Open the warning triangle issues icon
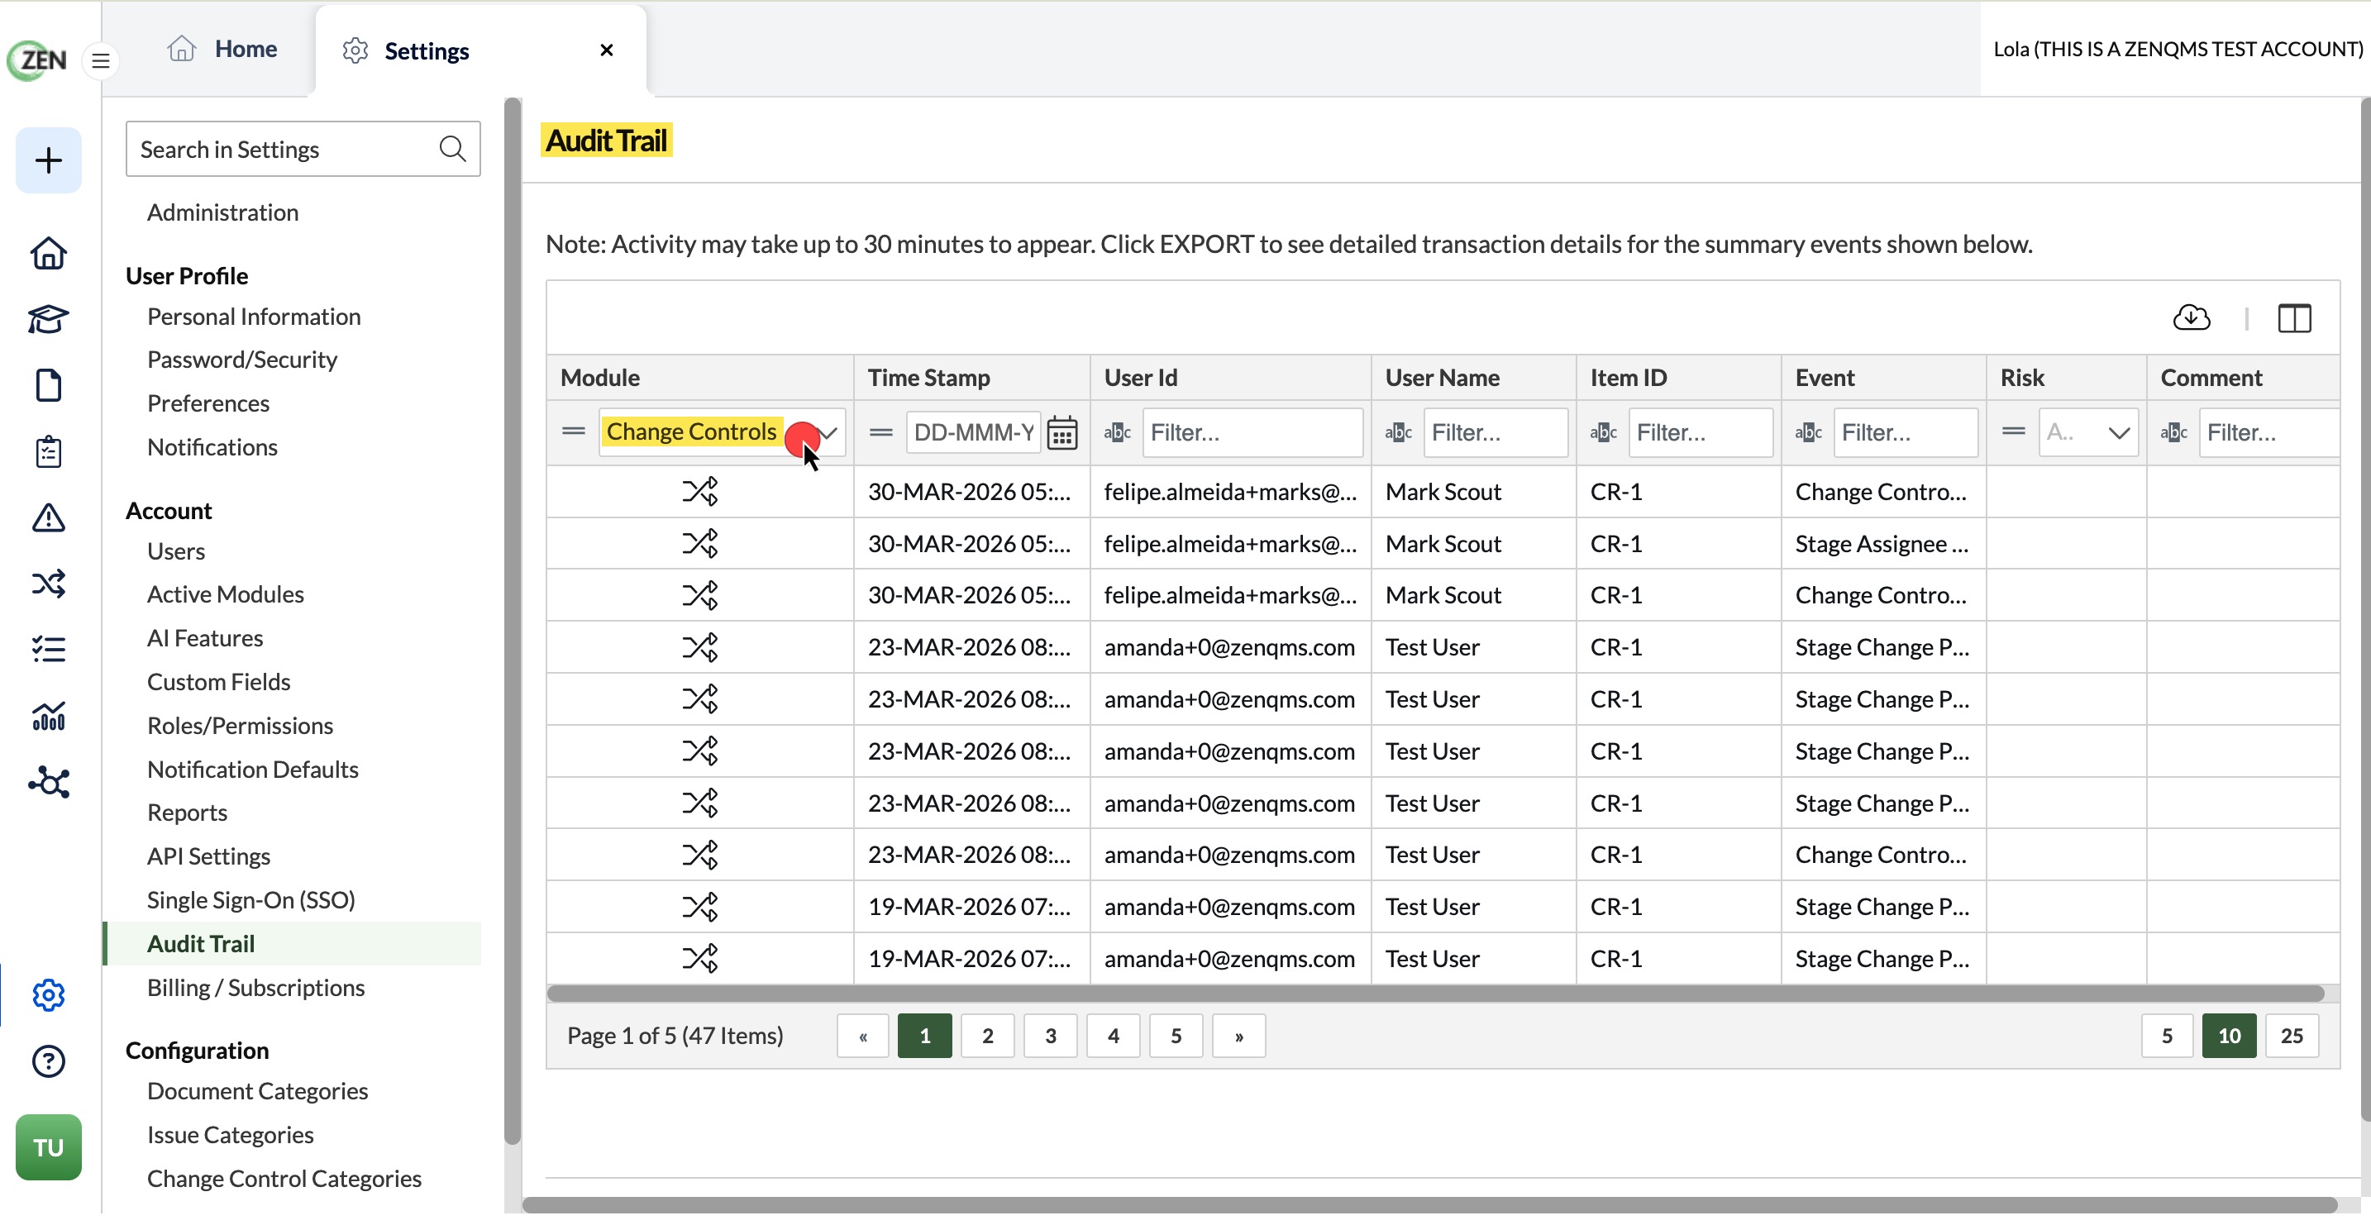2371x1225 pixels. [49, 519]
